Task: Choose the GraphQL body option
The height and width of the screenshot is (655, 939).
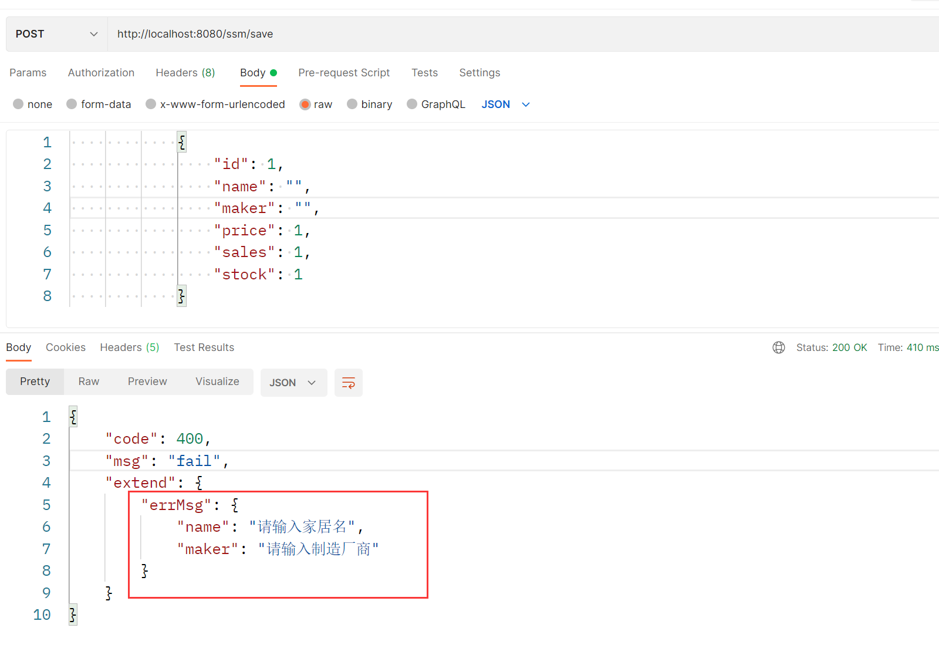Action: pyautogui.click(x=436, y=104)
